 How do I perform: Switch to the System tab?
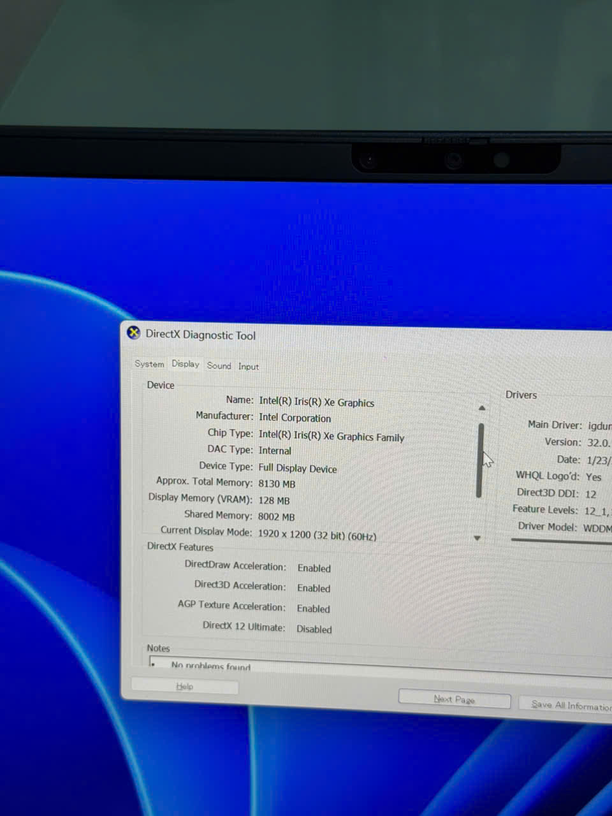(x=149, y=364)
